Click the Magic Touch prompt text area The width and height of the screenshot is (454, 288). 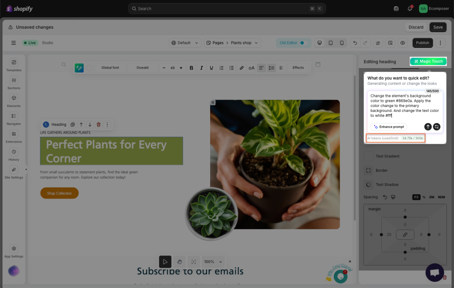point(405,106)
